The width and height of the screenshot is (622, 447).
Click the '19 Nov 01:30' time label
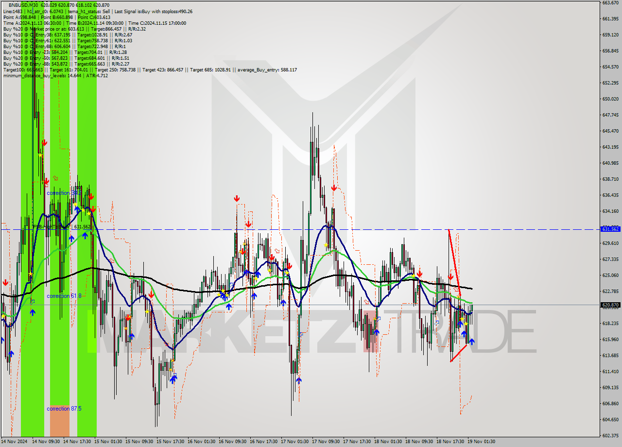click(482, 442)
